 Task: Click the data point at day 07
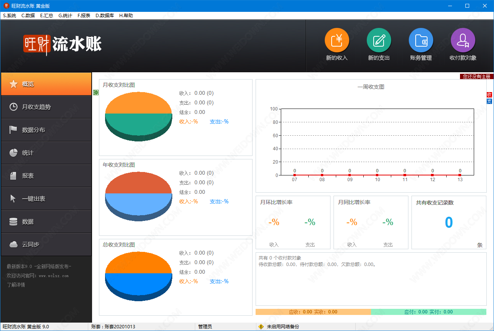click(x=295, y=175)
